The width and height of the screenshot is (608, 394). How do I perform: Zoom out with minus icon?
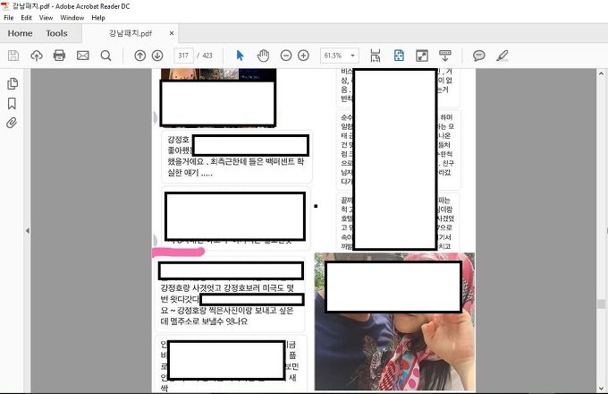286,56
